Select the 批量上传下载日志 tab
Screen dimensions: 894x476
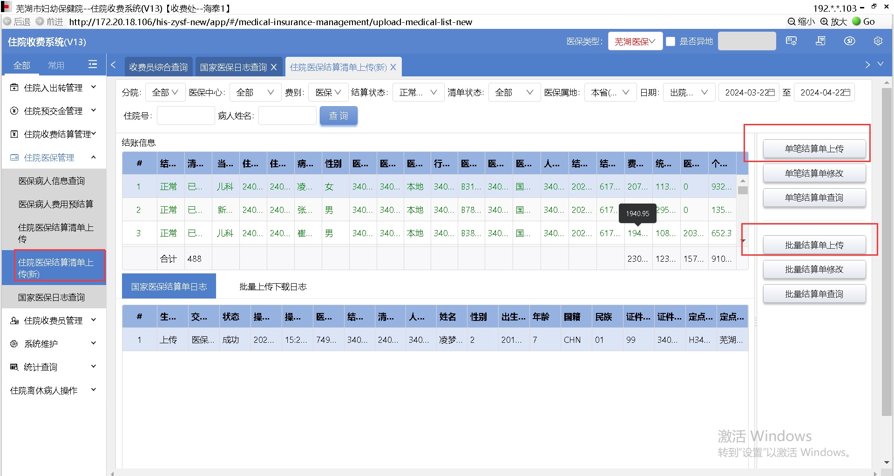(x=273, y=286)
